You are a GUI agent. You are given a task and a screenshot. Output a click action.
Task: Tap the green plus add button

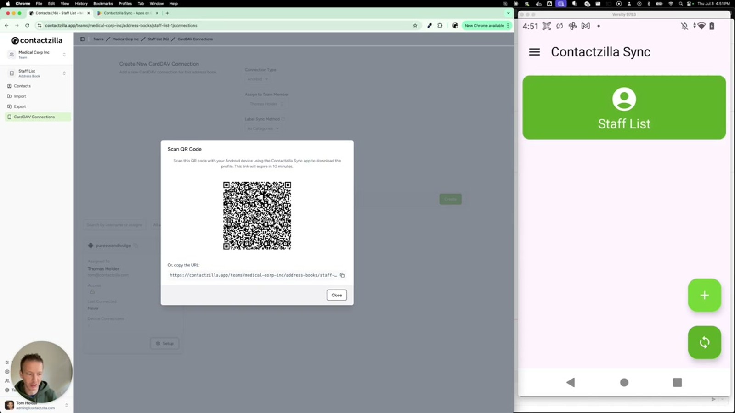pyautogui.click(x=704, y=295)
